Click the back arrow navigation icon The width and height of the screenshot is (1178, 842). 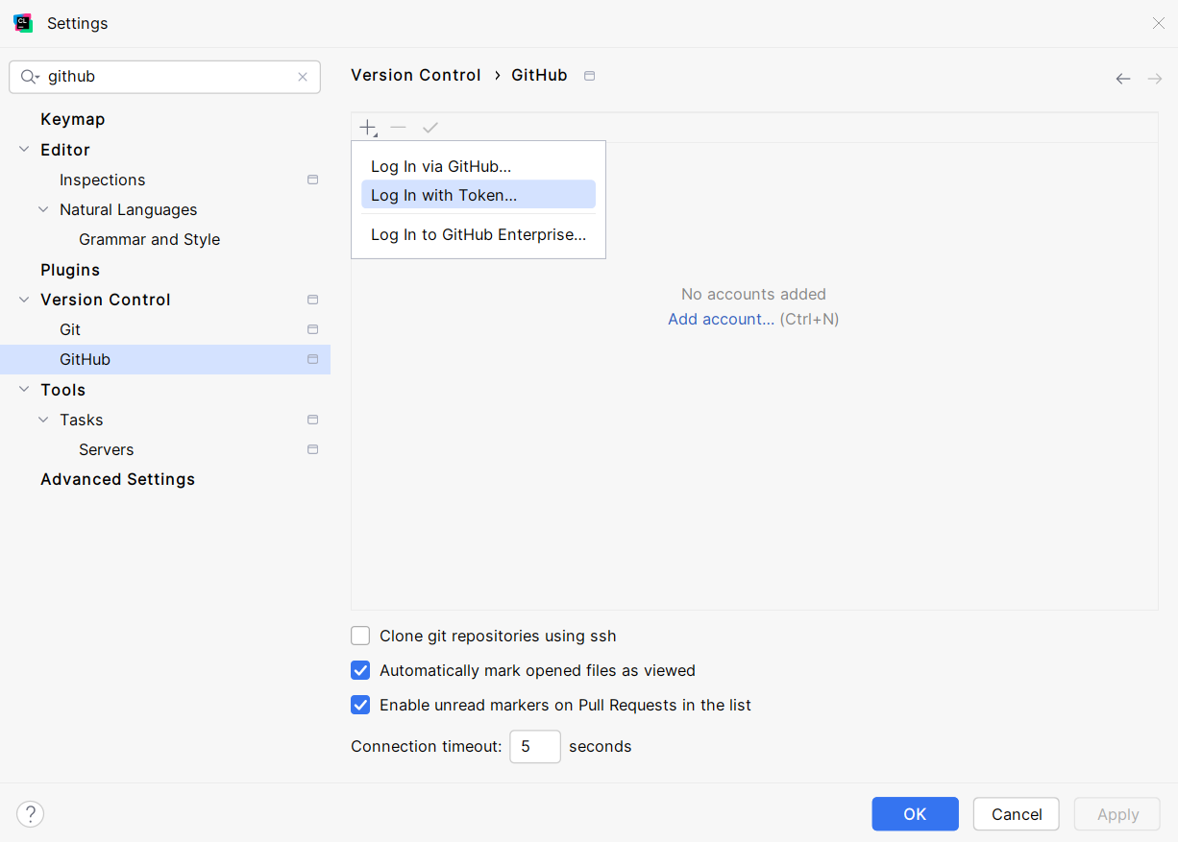click(x=1123, y=79)
